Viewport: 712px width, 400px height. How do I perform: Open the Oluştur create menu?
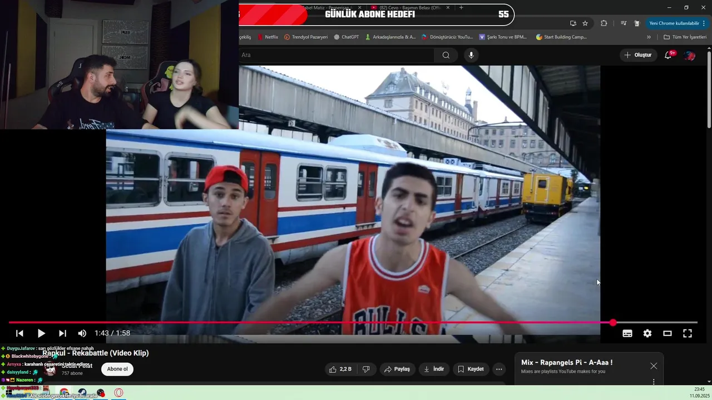click(638, 55)
